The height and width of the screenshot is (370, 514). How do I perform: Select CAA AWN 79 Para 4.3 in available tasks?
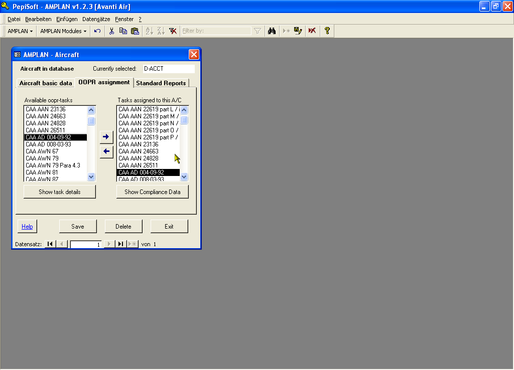53,165
